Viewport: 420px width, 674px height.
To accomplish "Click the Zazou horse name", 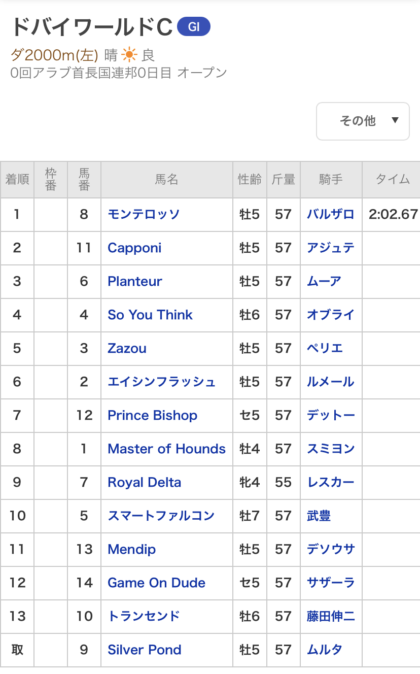I will 127,348.
